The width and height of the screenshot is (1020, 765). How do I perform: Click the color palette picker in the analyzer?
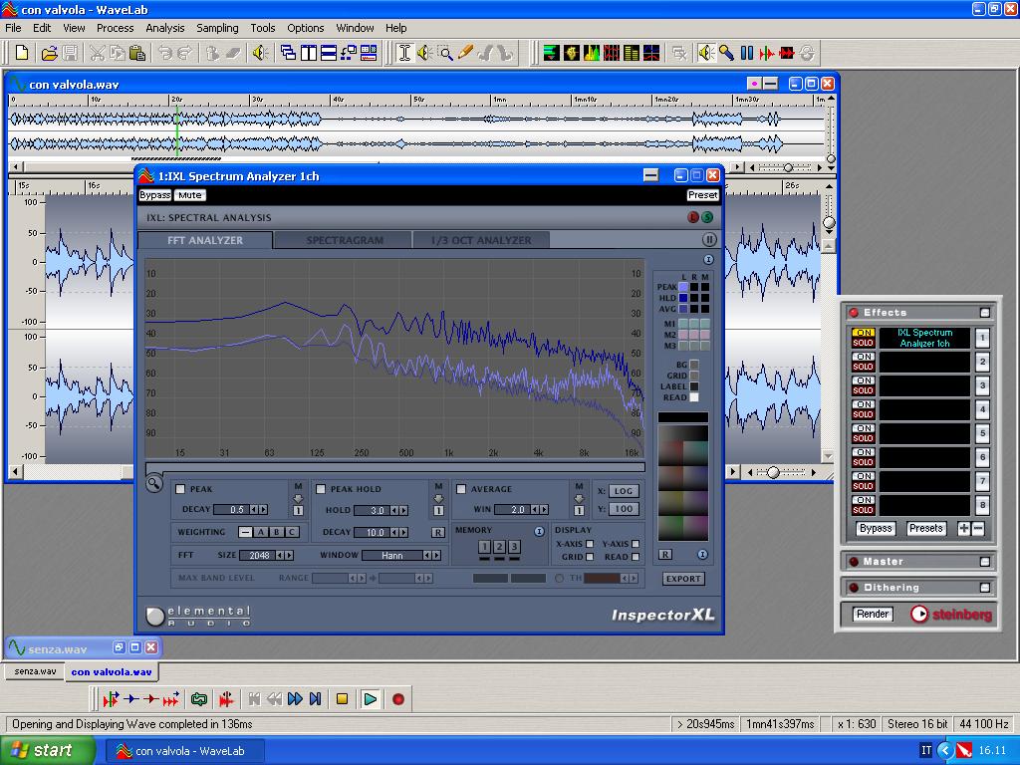(x=683, y=482)
